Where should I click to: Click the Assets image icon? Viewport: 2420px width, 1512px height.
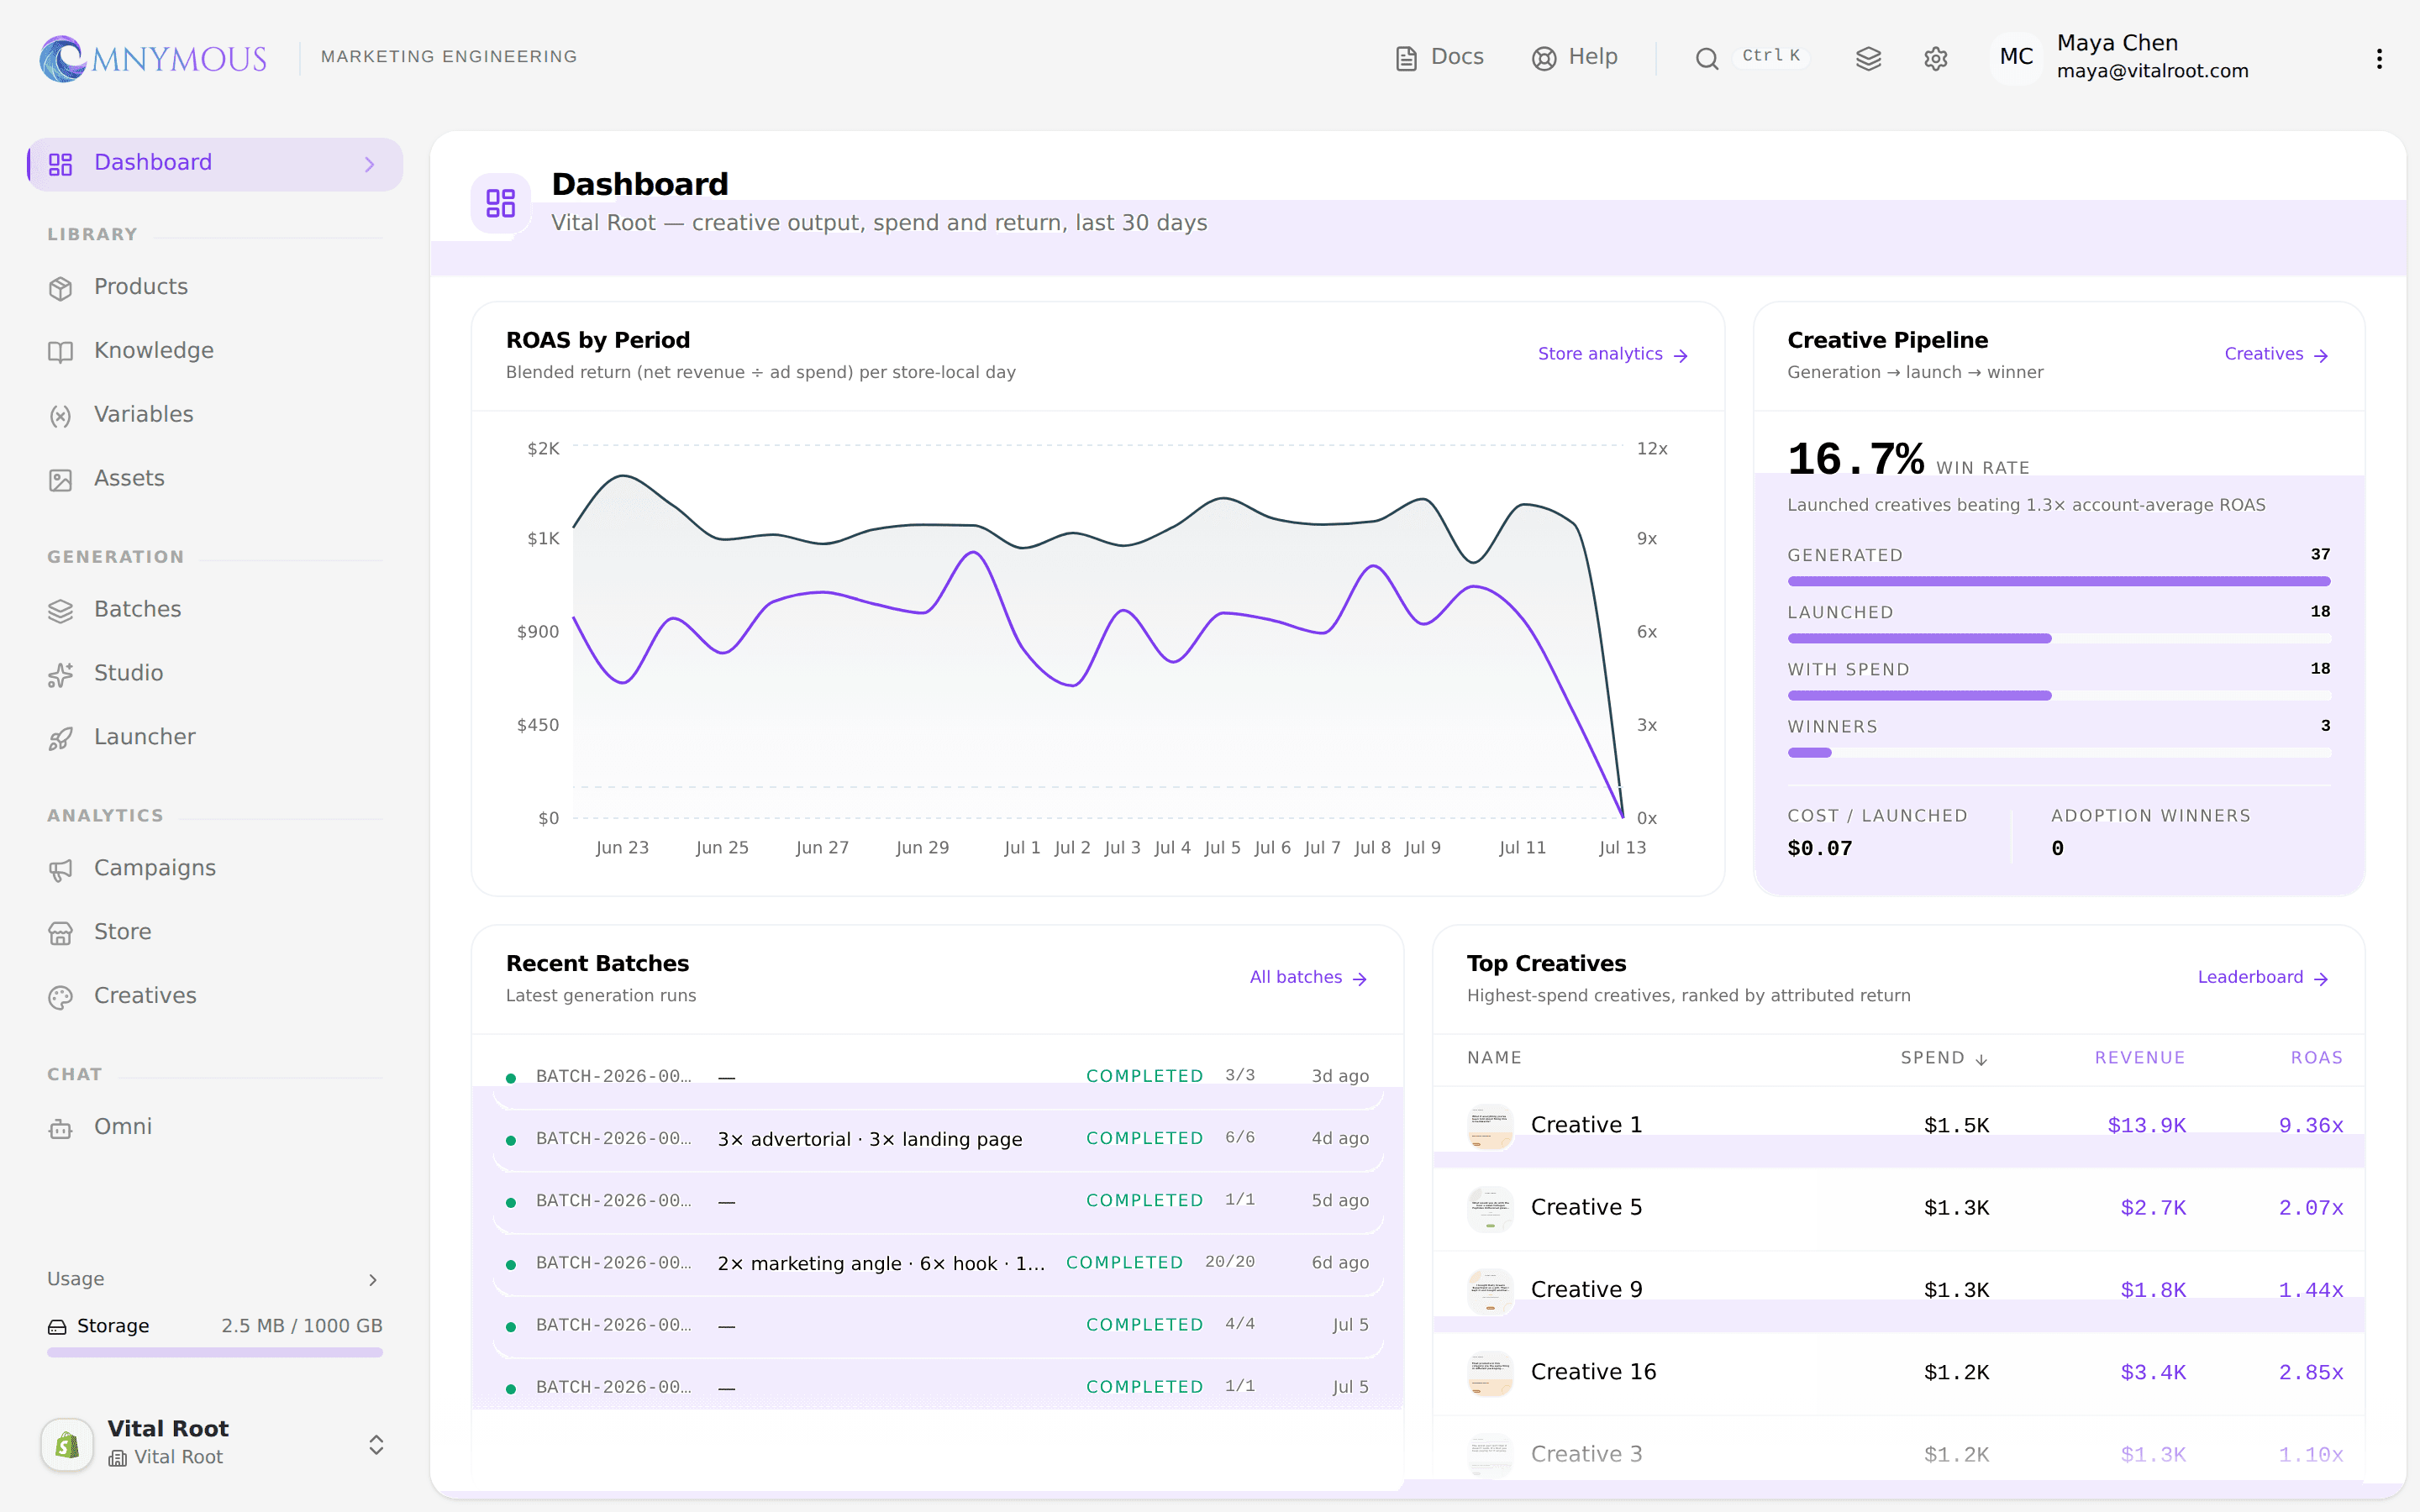61,481
